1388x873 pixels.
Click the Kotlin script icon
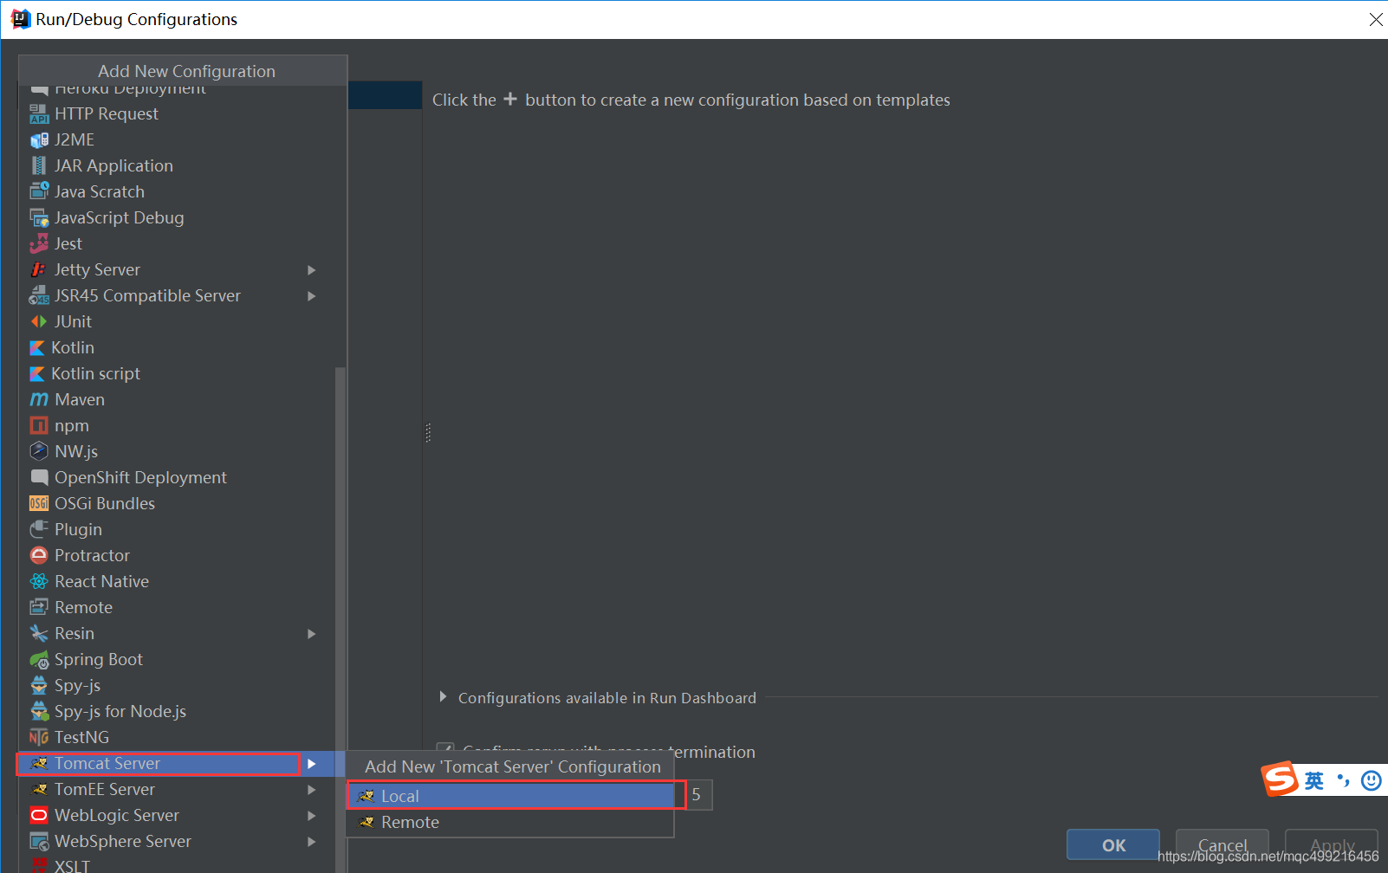[37, 373]
